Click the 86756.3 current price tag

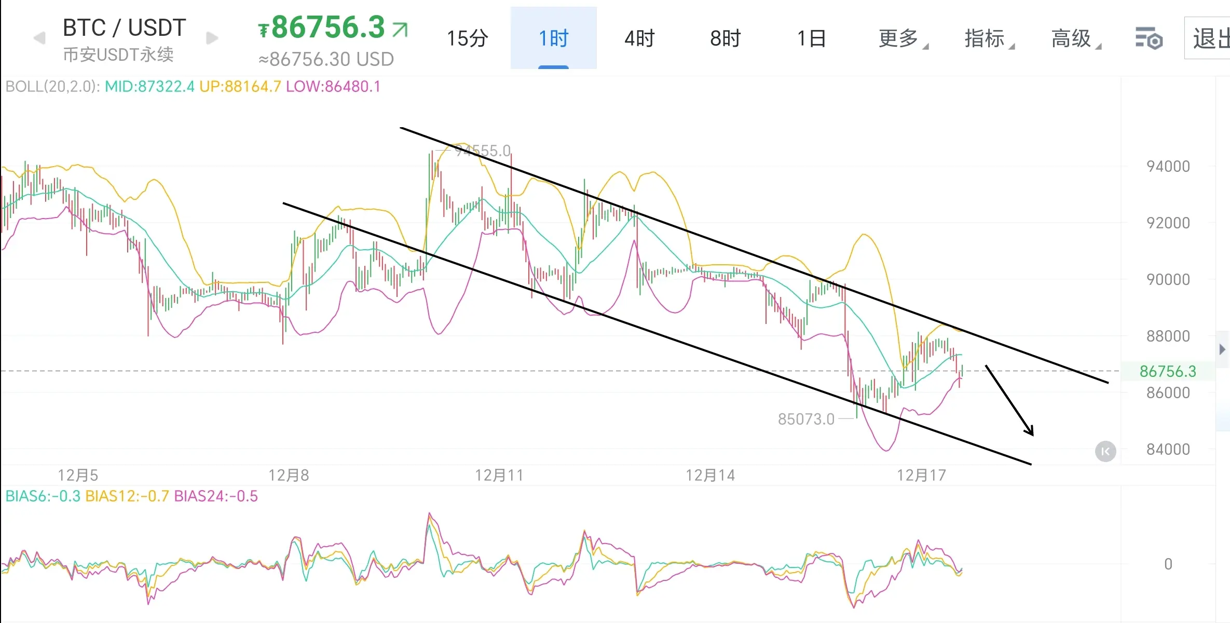tap(1167, 371)
